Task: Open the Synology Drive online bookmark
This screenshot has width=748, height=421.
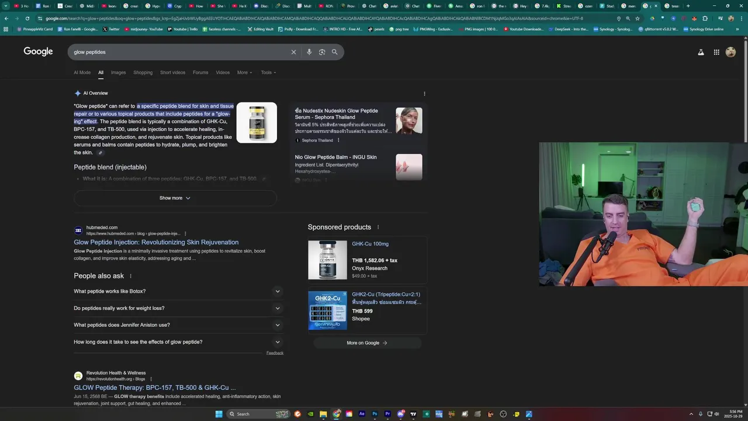Action: coord(704,29)
